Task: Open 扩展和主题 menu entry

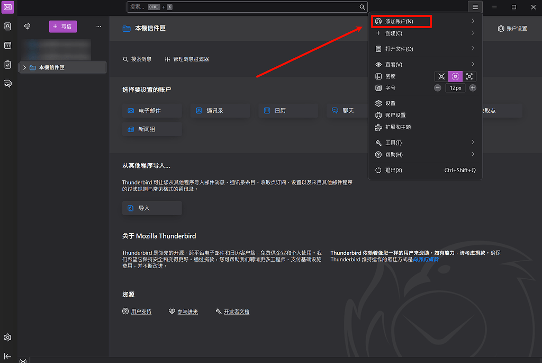Action: (425, 127)
